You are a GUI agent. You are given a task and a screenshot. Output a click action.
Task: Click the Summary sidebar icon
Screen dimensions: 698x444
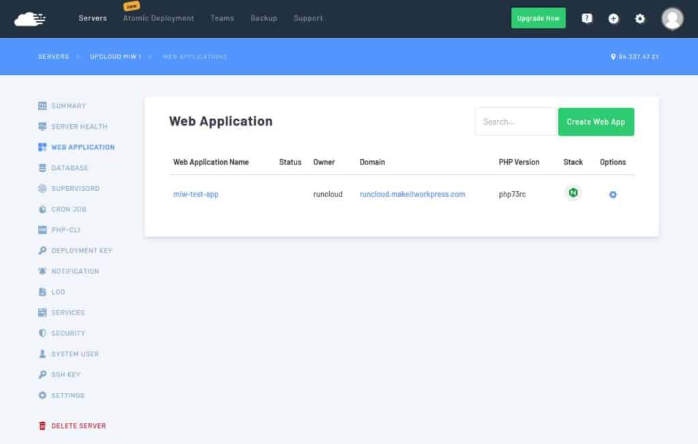tap(42, 106)
